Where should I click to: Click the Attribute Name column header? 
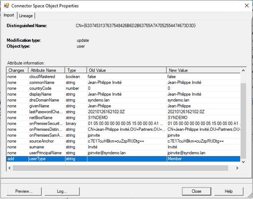pyautogui.click(x=43, y=70)
